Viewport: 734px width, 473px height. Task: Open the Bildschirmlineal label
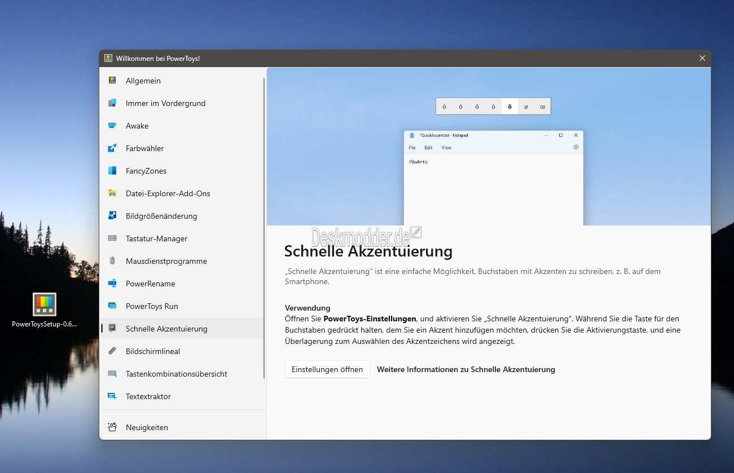pos(153,351)
